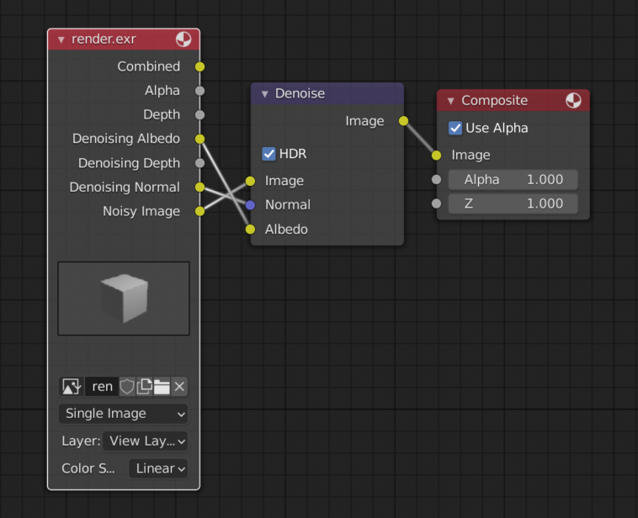Click the preview sphere icon on Composite node
This screenshot has height=518, width=638.
pos(573,101)
